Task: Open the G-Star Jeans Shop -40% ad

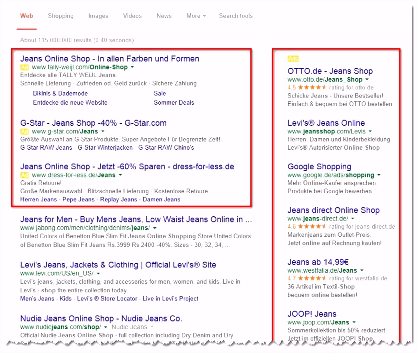Action: click(x=93, y=123)
